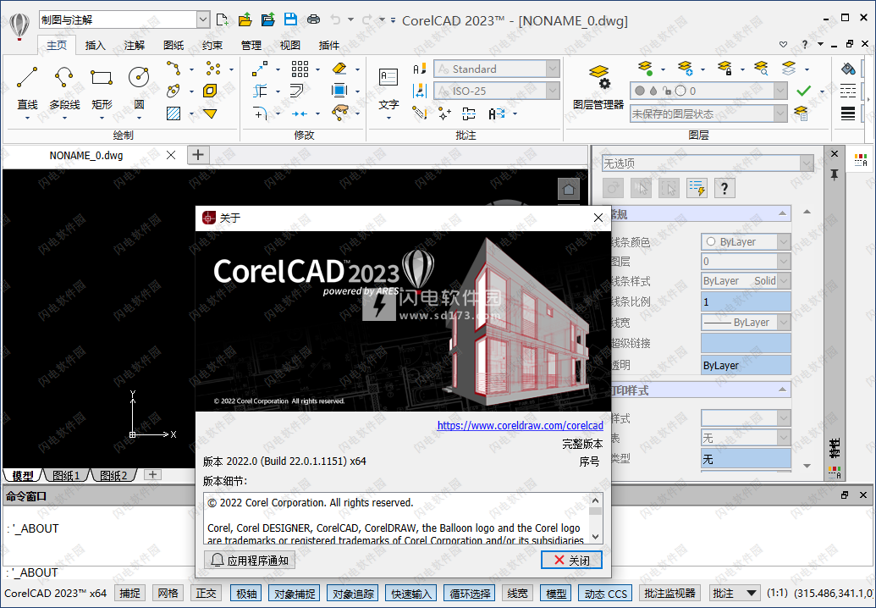
Task: Click the green checkmark in the layers group
Action: [804, 91]
